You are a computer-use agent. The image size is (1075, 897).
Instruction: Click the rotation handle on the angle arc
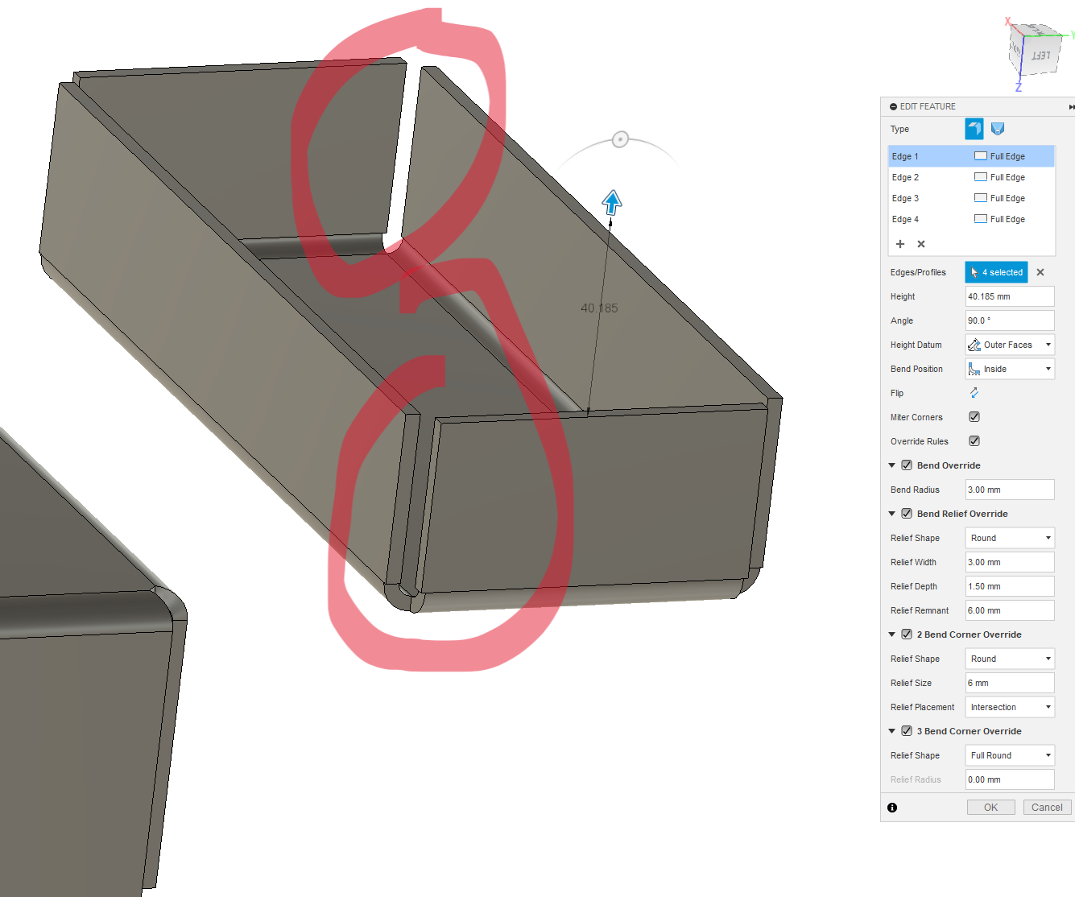[619, 139]
